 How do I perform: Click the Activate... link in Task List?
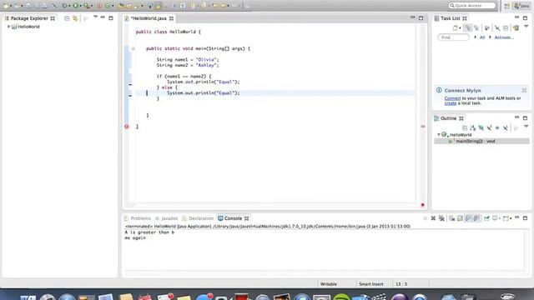click(x=504, y=37)
